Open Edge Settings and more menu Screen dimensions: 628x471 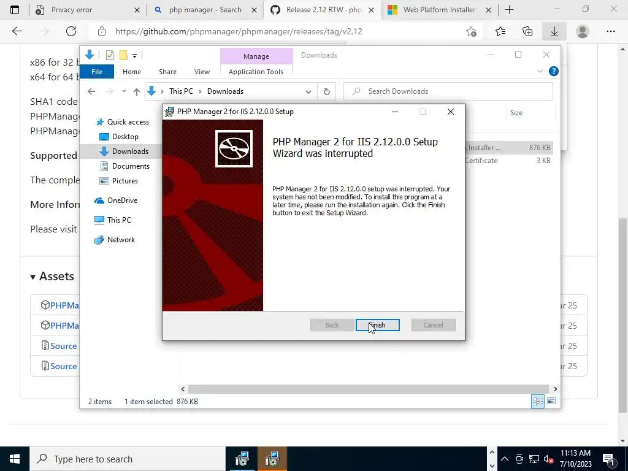point(610,31)
